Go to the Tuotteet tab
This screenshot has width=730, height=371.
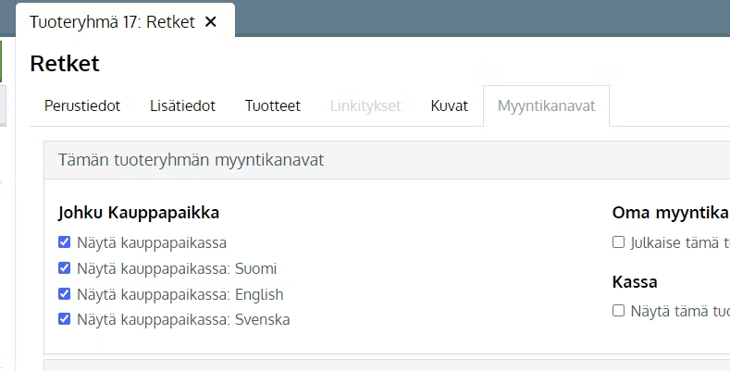[x=273, y=105]
